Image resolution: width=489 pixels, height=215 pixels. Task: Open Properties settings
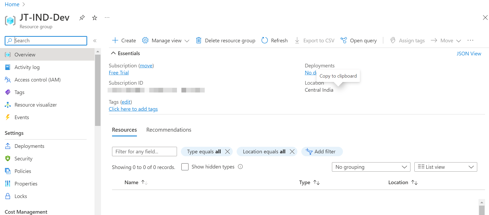click(47, 184)
